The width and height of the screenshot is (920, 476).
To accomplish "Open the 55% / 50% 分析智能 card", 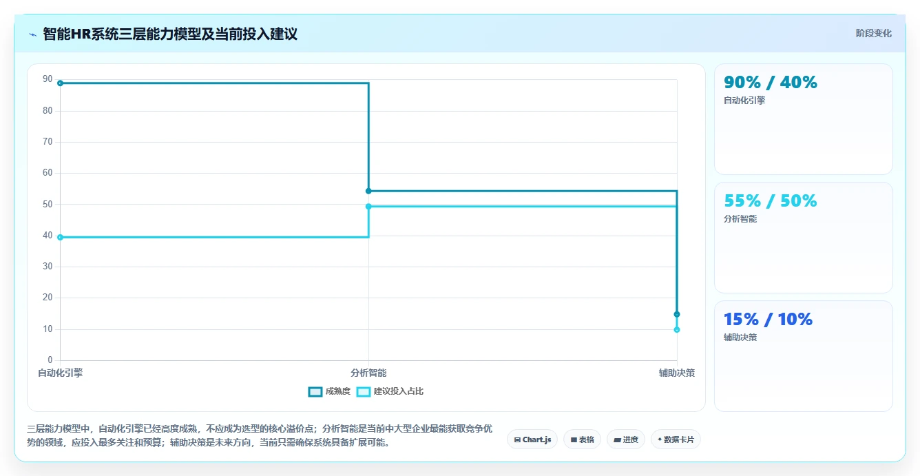I will [803, 238].
